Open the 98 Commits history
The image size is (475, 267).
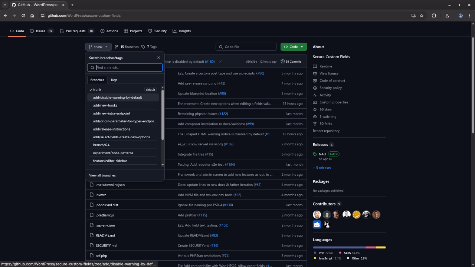pos(291,62)
